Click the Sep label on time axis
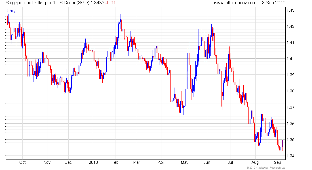 click(277, 162)
